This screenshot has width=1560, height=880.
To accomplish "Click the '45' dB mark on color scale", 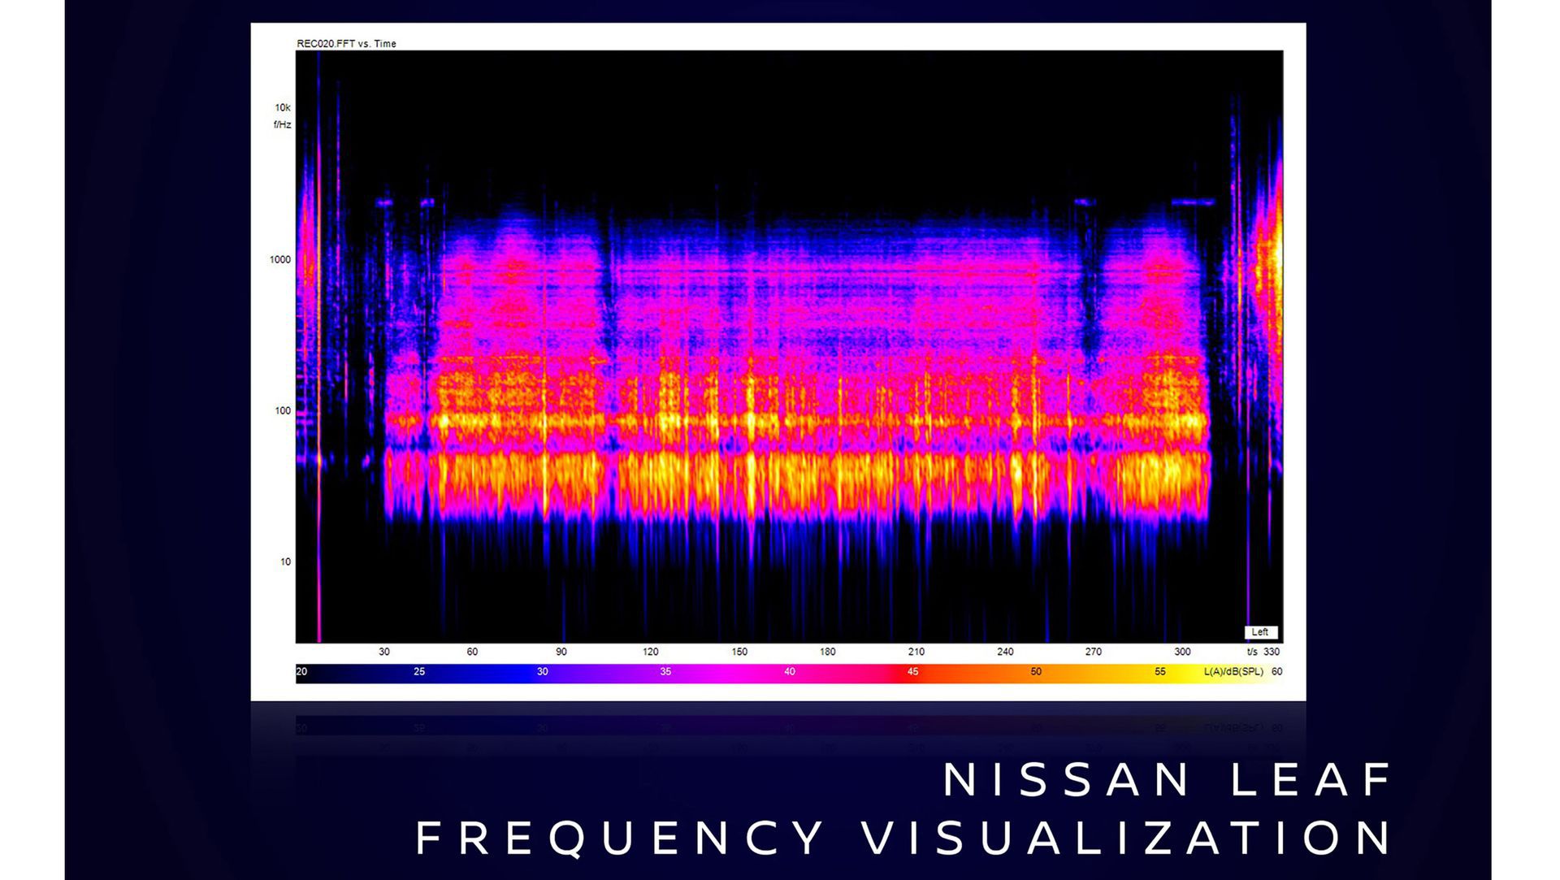I will click(x=912, y=672).
